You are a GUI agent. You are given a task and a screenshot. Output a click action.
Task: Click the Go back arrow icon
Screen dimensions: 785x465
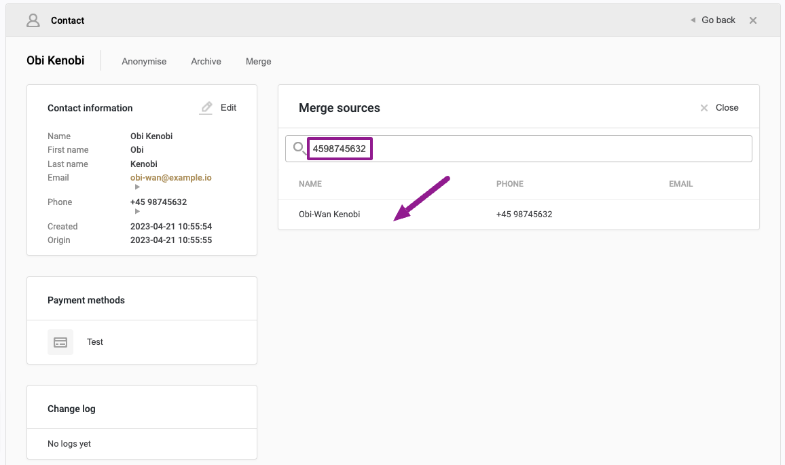pyautogui.click(x=693, y=20)
